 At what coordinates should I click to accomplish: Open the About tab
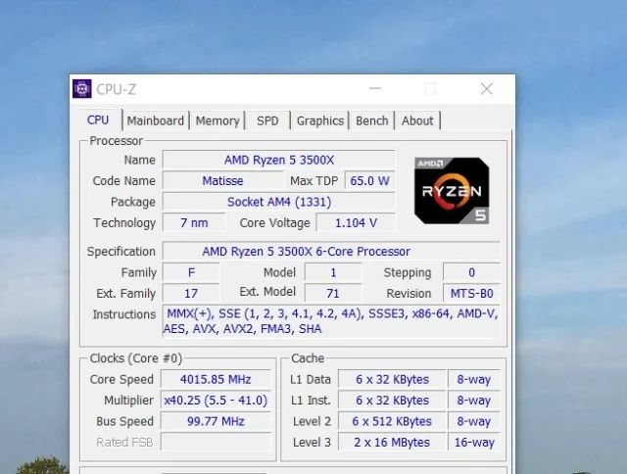click(x=417, y=120)
